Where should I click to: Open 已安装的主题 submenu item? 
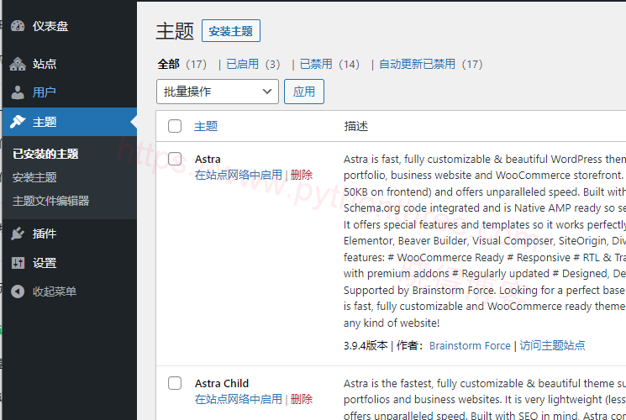coord(45,154)
